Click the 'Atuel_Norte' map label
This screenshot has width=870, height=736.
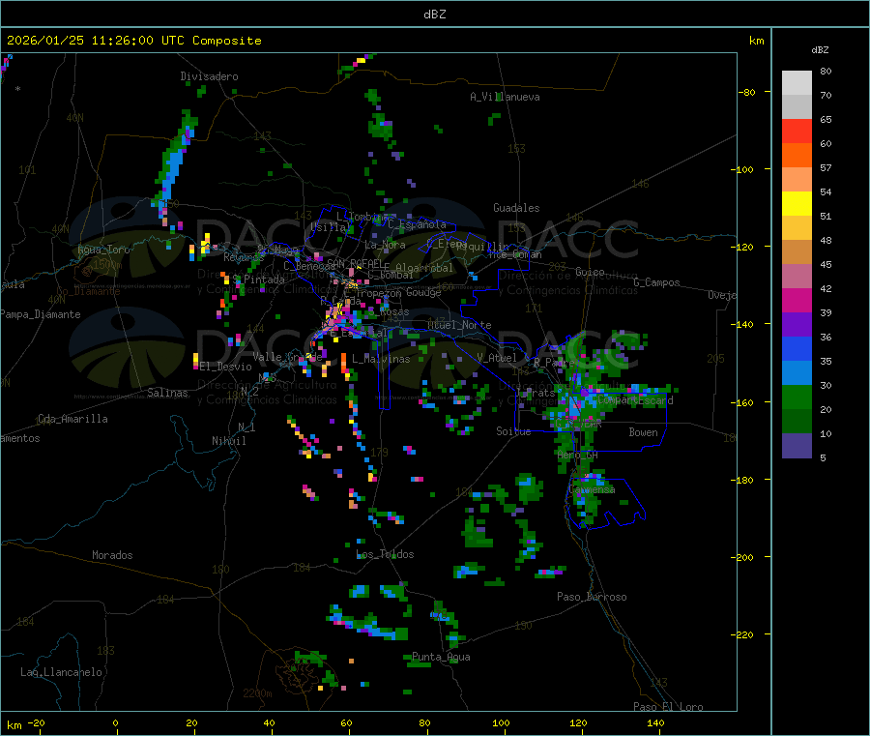(x=459, y=325)
